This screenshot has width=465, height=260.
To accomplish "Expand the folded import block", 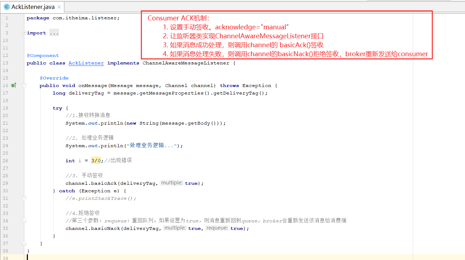I will pyautogui.click(x=24, y=33).
